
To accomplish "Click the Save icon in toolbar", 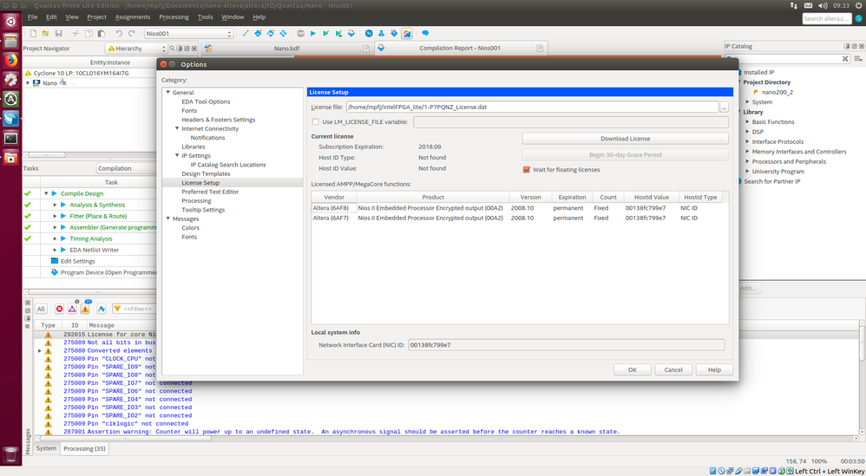I will tap(58, 34).
